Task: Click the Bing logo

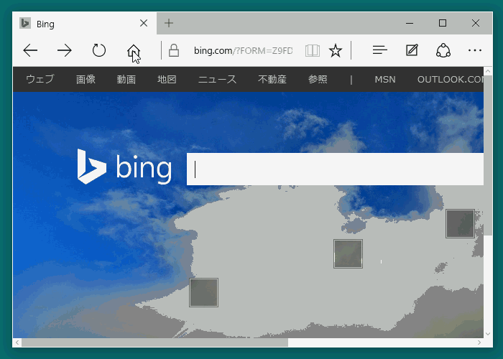Action: pyautogui.click(x=124, y=167)
